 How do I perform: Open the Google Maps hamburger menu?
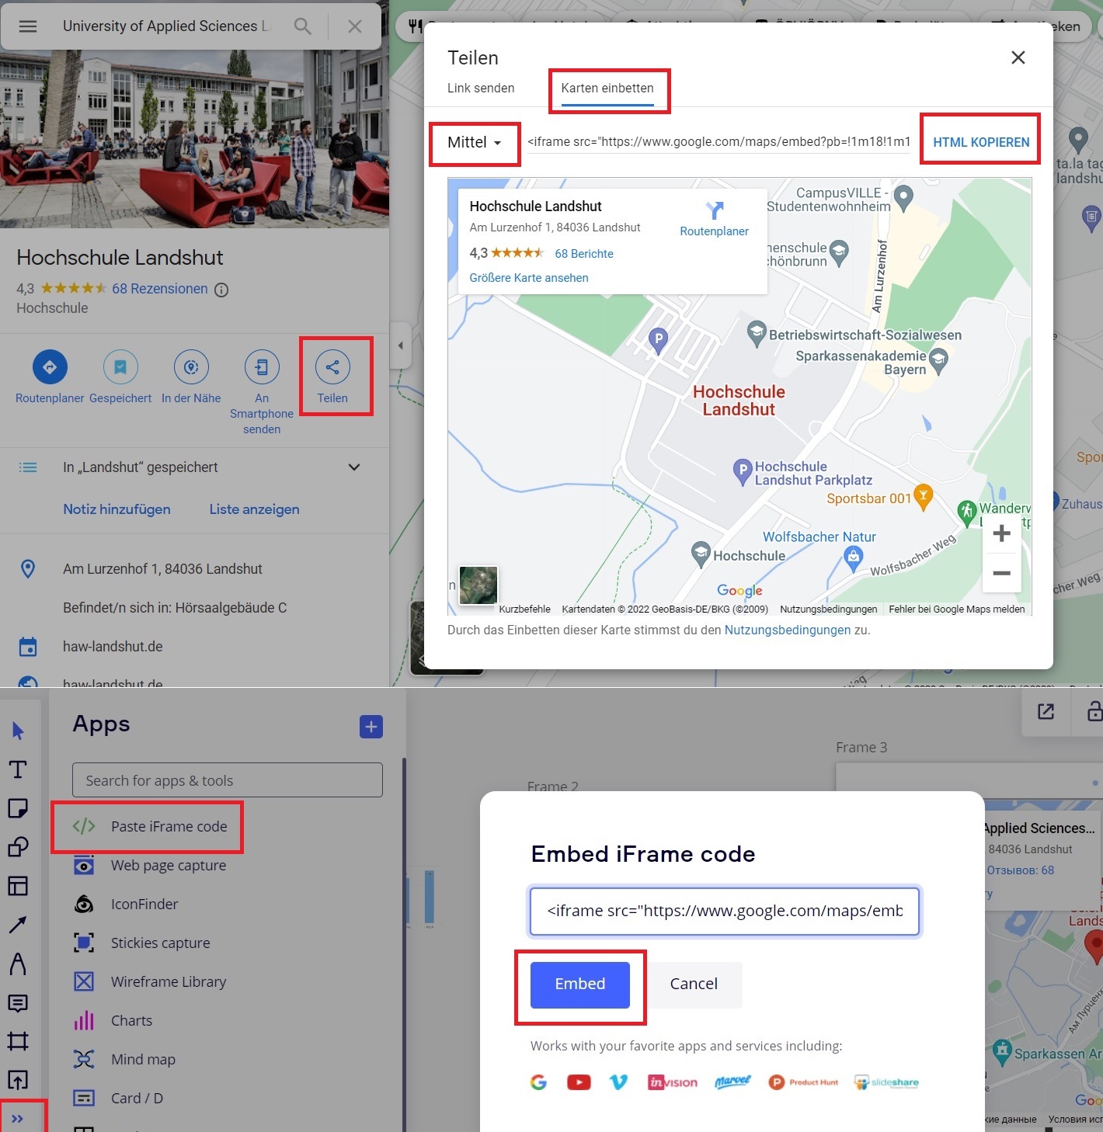tap(28, 26)
